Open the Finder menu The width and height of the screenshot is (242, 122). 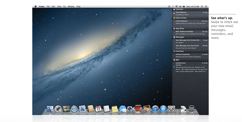(42, 6)
